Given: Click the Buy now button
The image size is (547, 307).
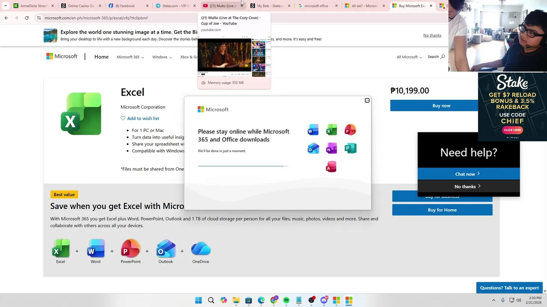Looking at the screenshot, I should pyautogui.click(x=441, y=105).
